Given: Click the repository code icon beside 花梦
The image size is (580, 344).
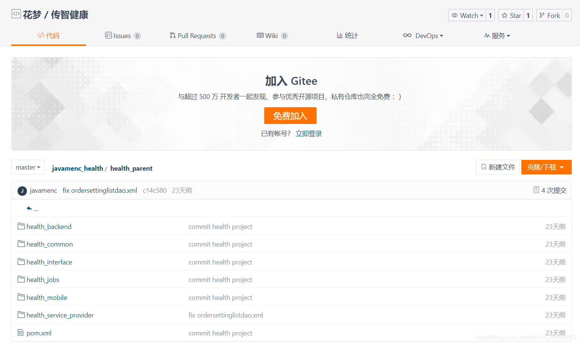Looking at the screenshot, I should pyautogui.click(x=16, y=14).
